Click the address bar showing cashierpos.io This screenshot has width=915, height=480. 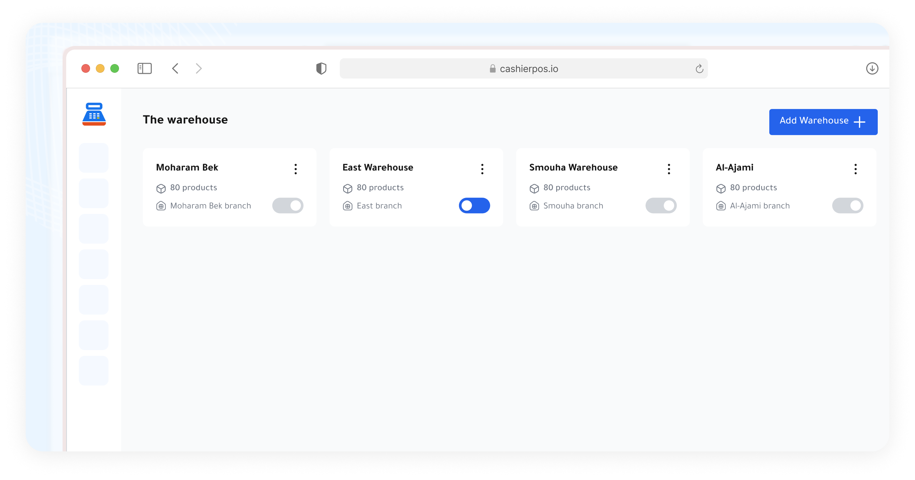coord(524,68)
